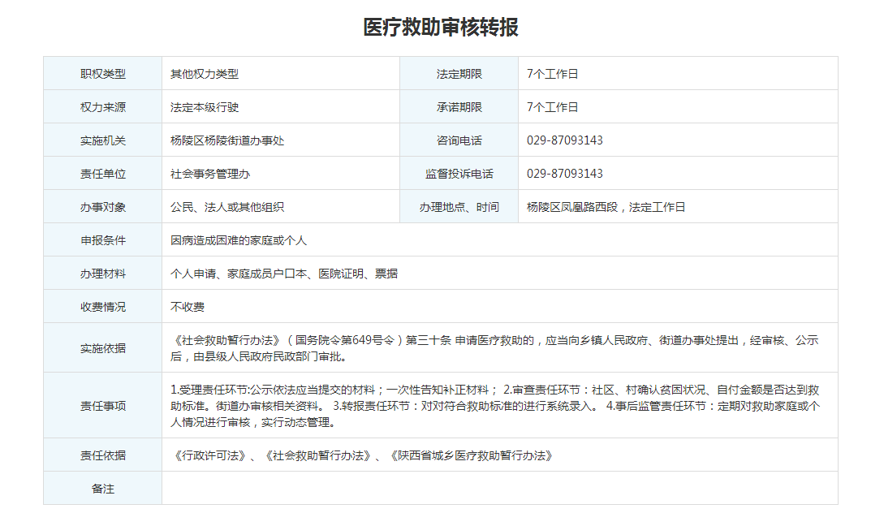Image resolution: width=884 pixels, height=513 pixels.
Task: Select the 法定本级行驶 text
Action: (x=205, y=107)
